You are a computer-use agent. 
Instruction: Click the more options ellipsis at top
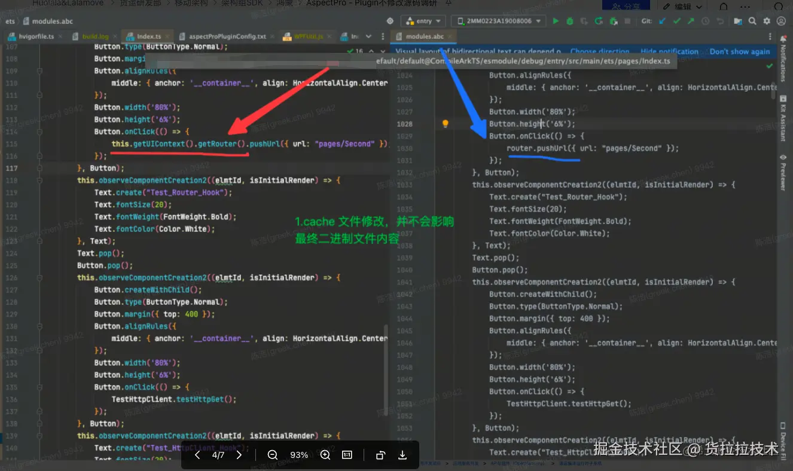pos(745,7)
